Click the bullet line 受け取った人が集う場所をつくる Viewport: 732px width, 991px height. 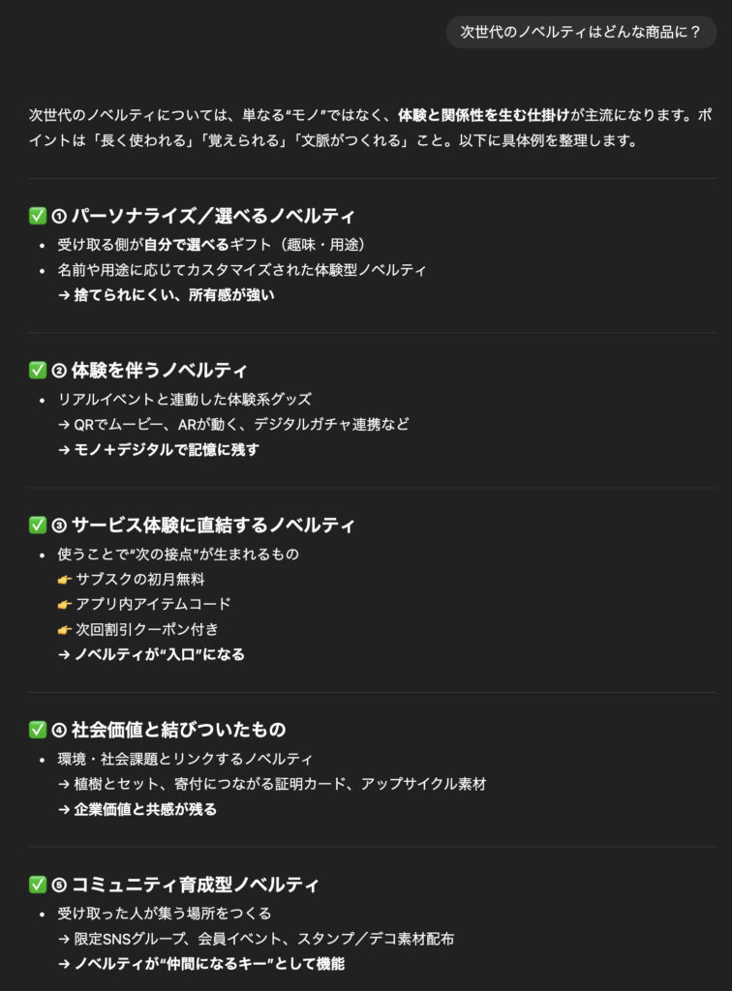coord(165,913)
